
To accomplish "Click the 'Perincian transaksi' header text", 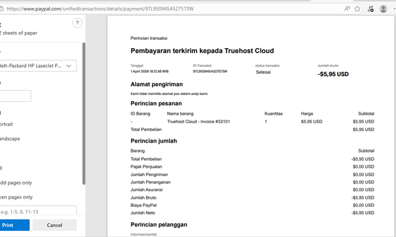I will point(148,38).
